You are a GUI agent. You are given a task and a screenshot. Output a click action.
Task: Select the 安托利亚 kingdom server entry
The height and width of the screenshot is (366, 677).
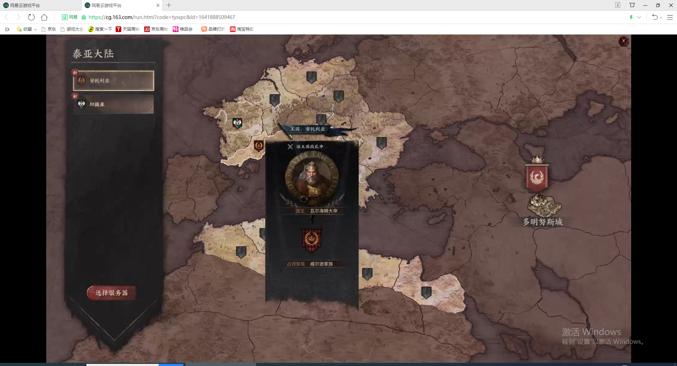click(113, 81)
